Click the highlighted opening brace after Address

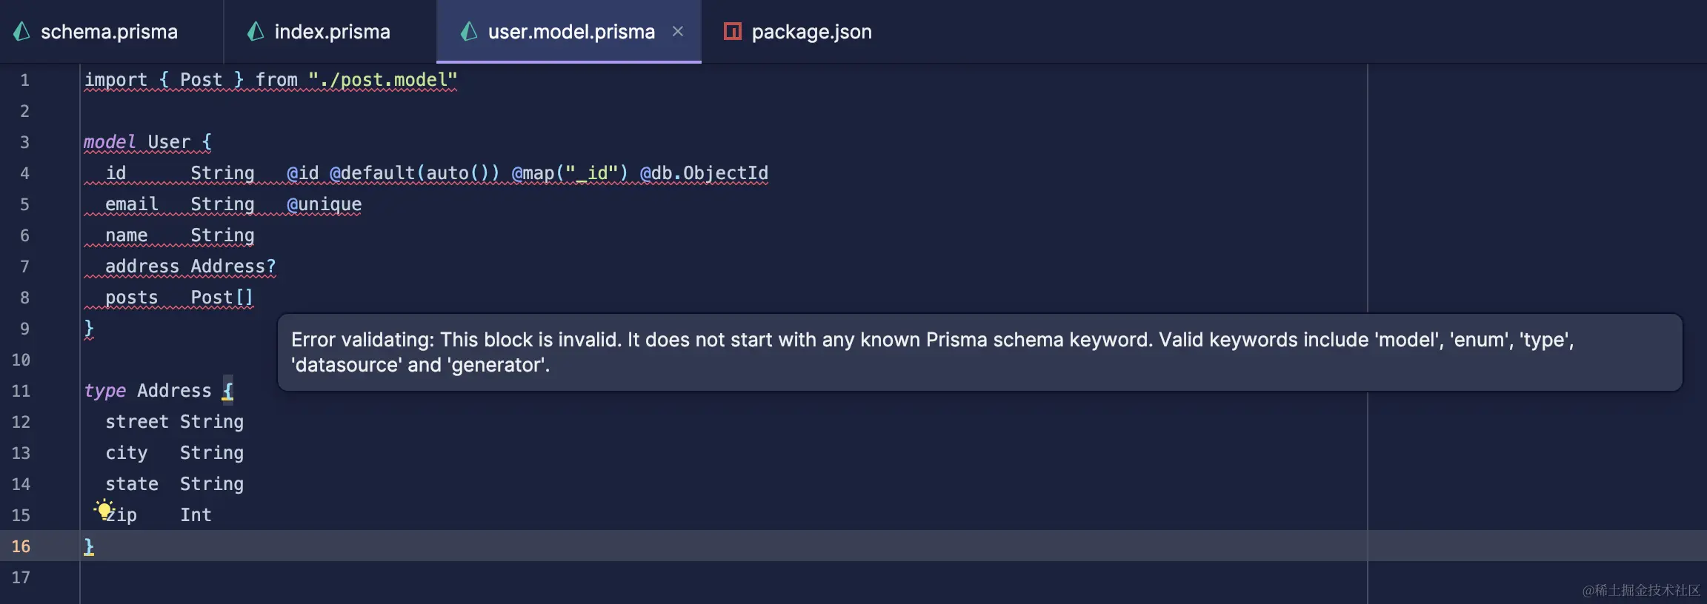(227, 389)
